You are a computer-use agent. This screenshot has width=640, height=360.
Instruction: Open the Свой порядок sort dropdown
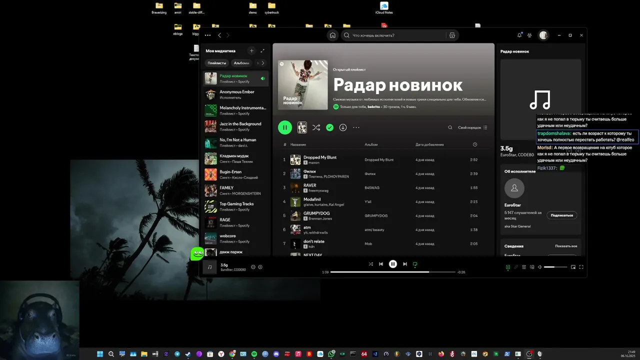[472, 127]
